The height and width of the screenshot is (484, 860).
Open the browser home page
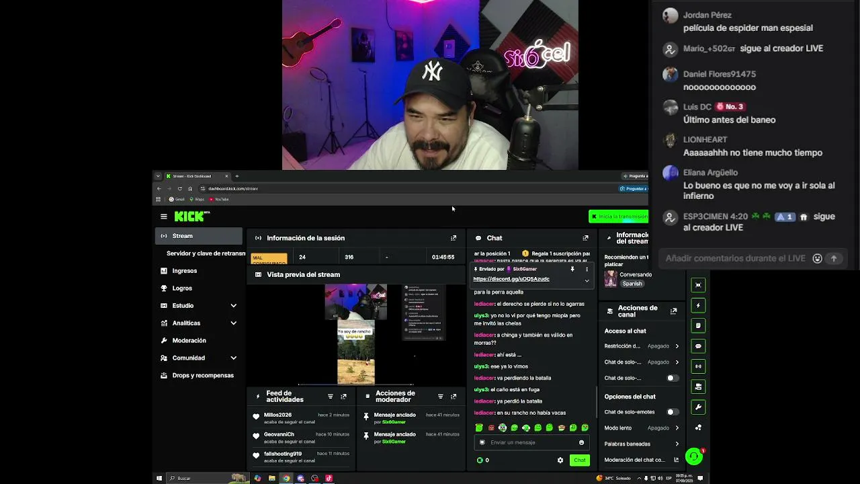pyautogui.click(x=190, y=189)
